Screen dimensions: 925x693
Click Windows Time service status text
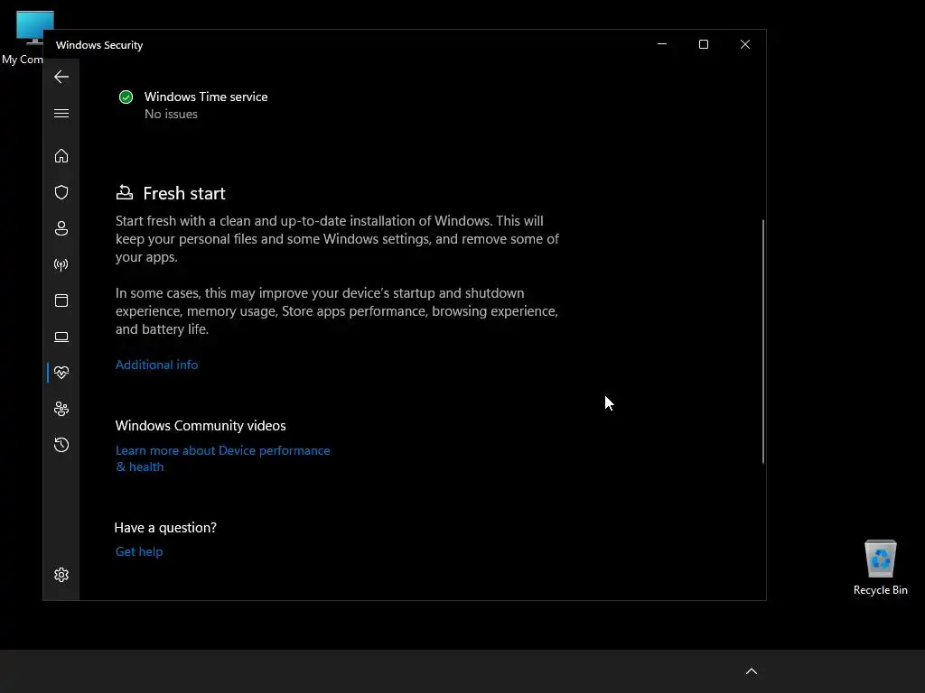[206, 97]
